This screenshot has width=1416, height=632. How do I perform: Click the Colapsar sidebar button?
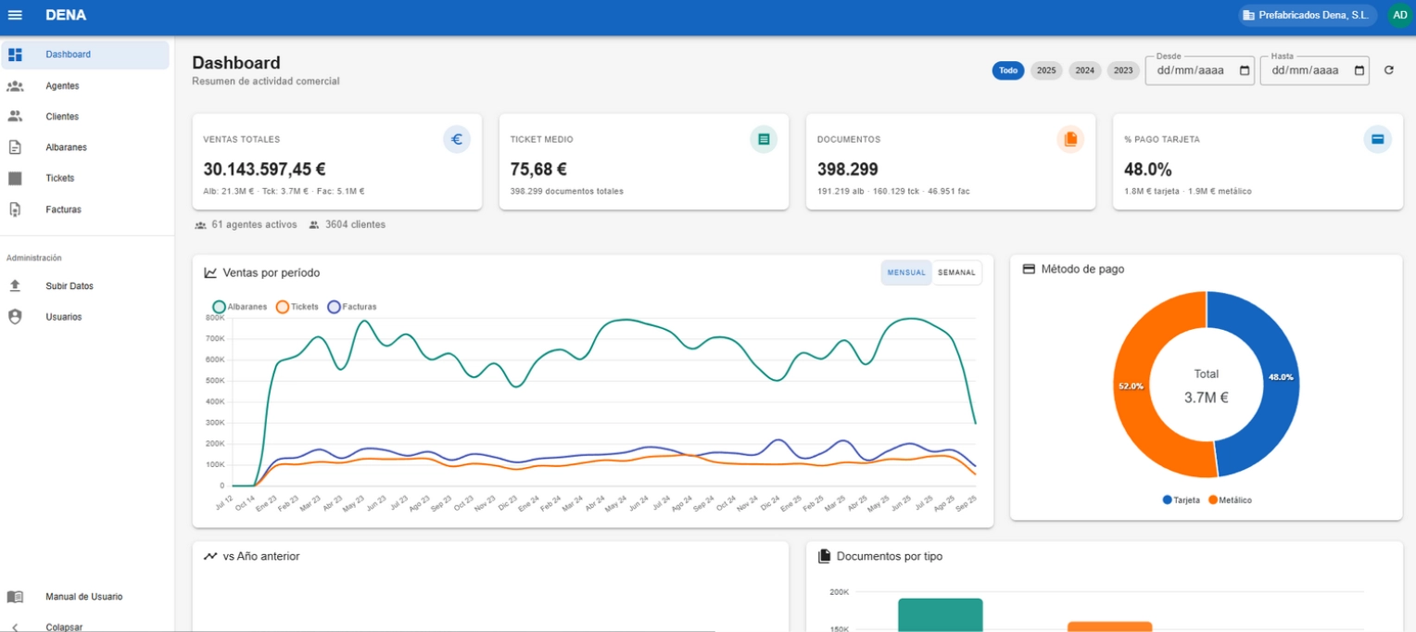point(85,625)
